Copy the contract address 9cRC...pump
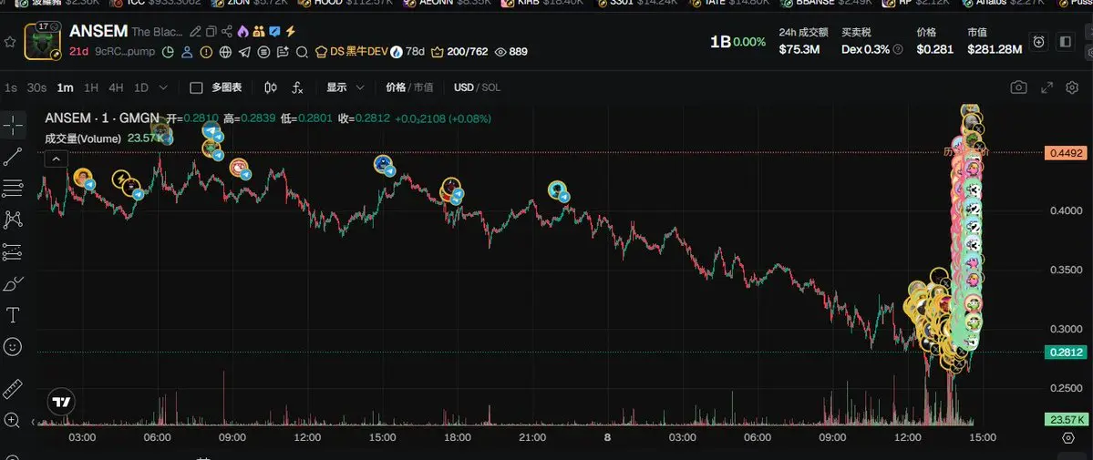1093x460 pixels. pos(125,52)
